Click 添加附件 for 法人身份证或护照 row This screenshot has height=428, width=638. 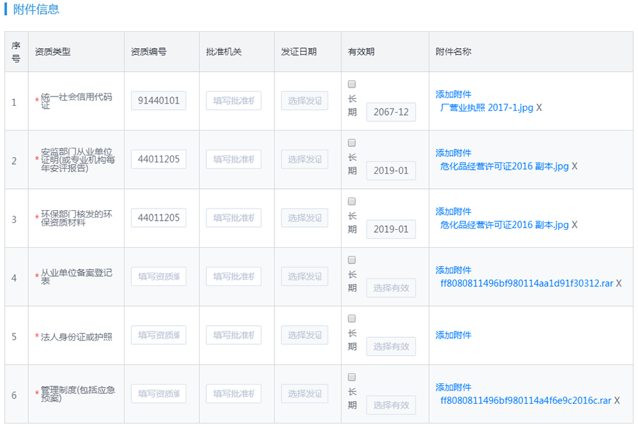point(453,335)
